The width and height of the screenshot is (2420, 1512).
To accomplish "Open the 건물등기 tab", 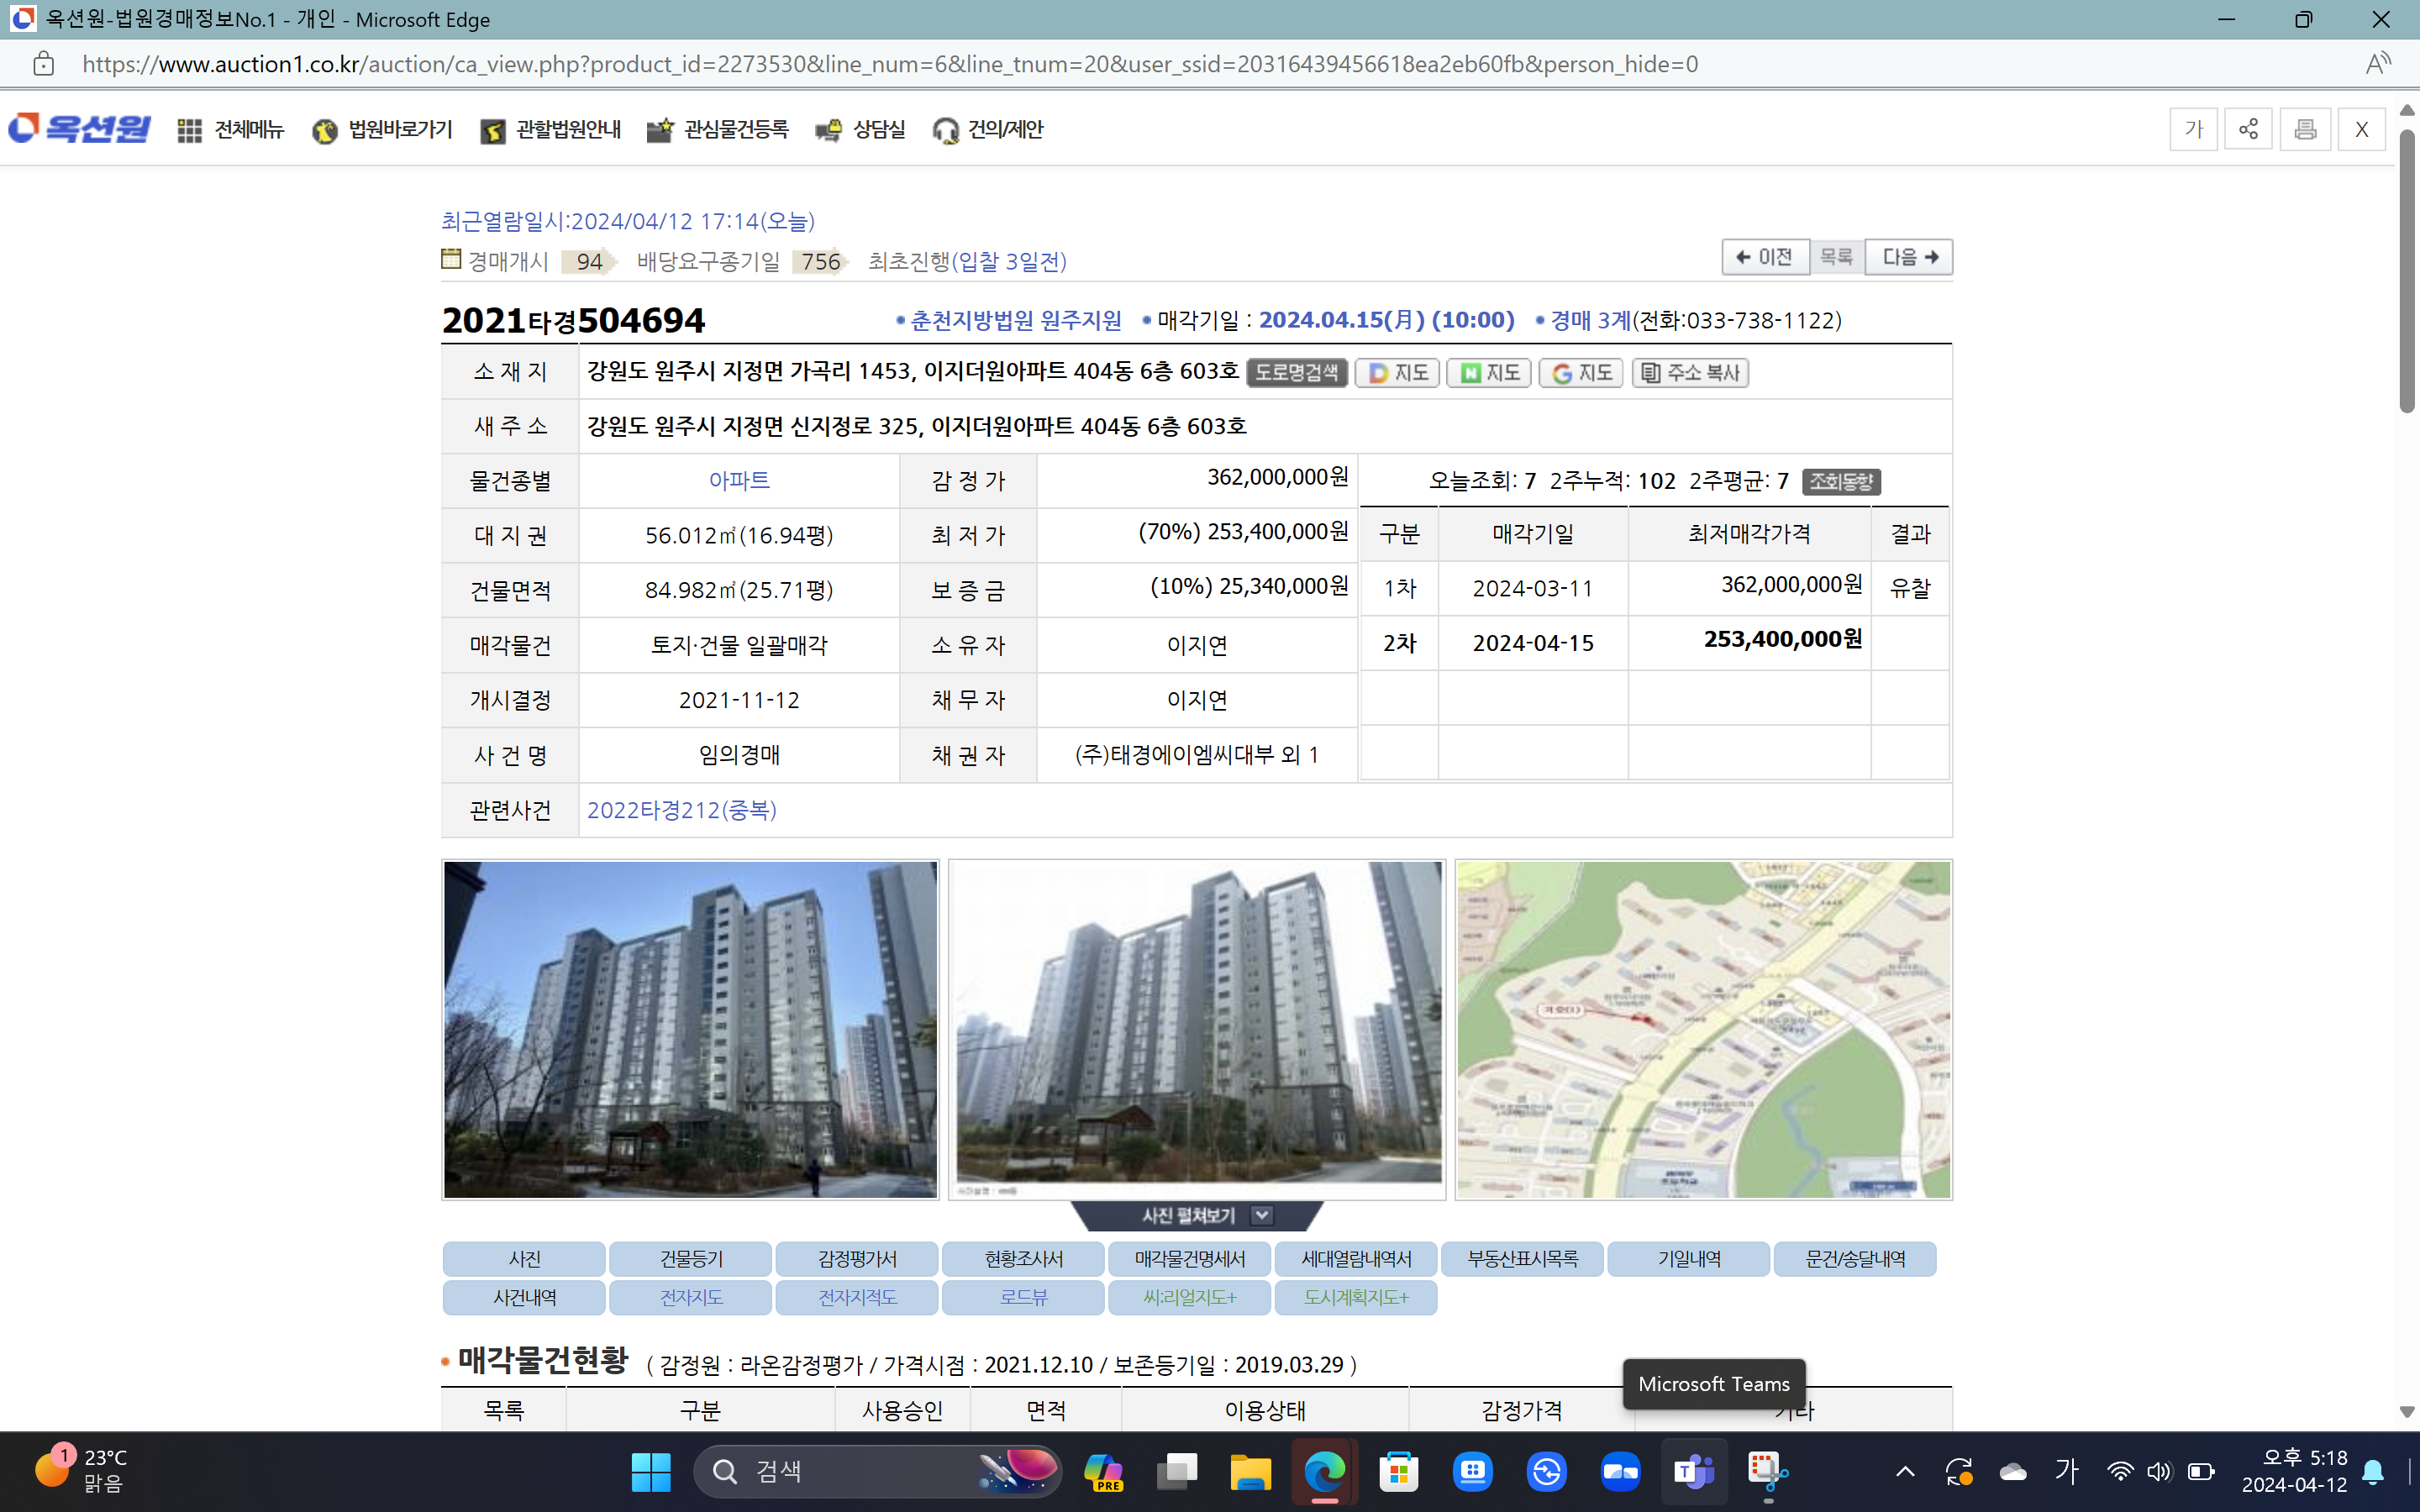I will [690, 1259].
